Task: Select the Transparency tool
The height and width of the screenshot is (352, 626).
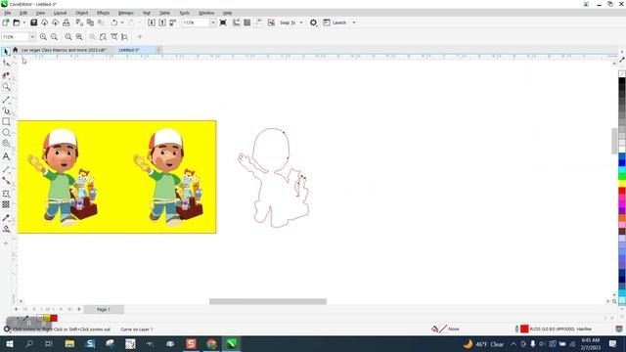Action: (6, 204)
